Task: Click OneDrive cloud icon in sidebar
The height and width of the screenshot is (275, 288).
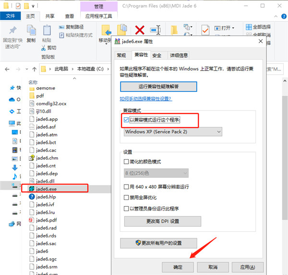Action: click(x=12, y=100)
